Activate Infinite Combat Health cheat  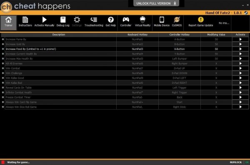coord(240,92)
